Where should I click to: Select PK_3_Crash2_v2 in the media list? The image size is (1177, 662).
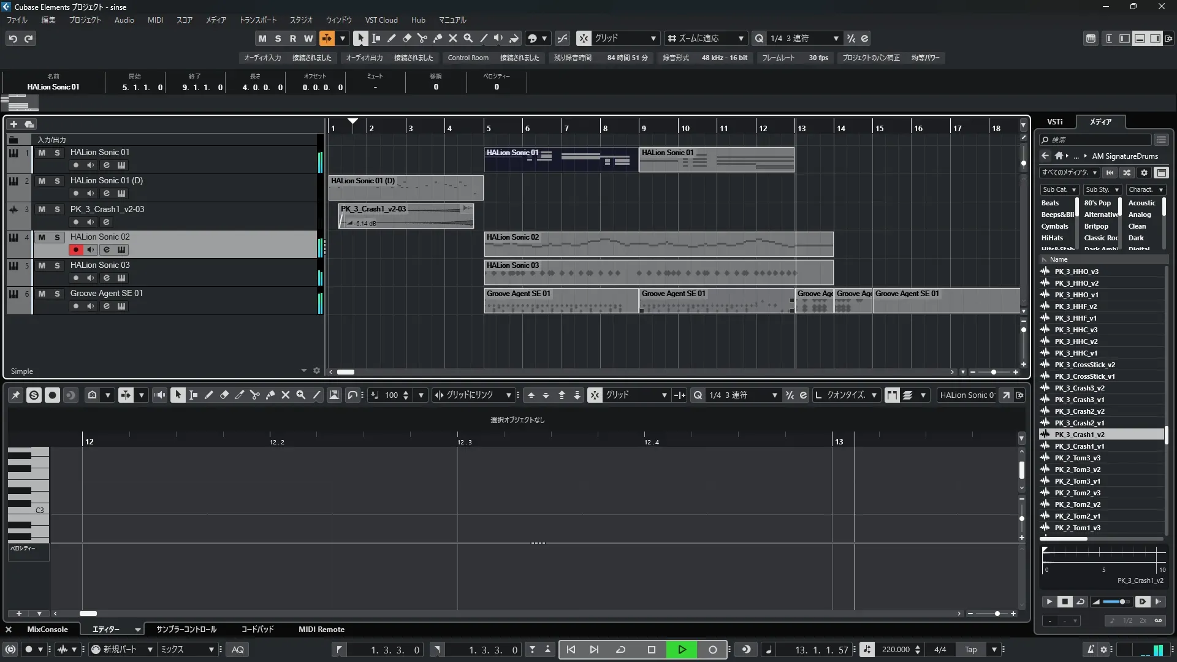click(x=1079, y=411)
